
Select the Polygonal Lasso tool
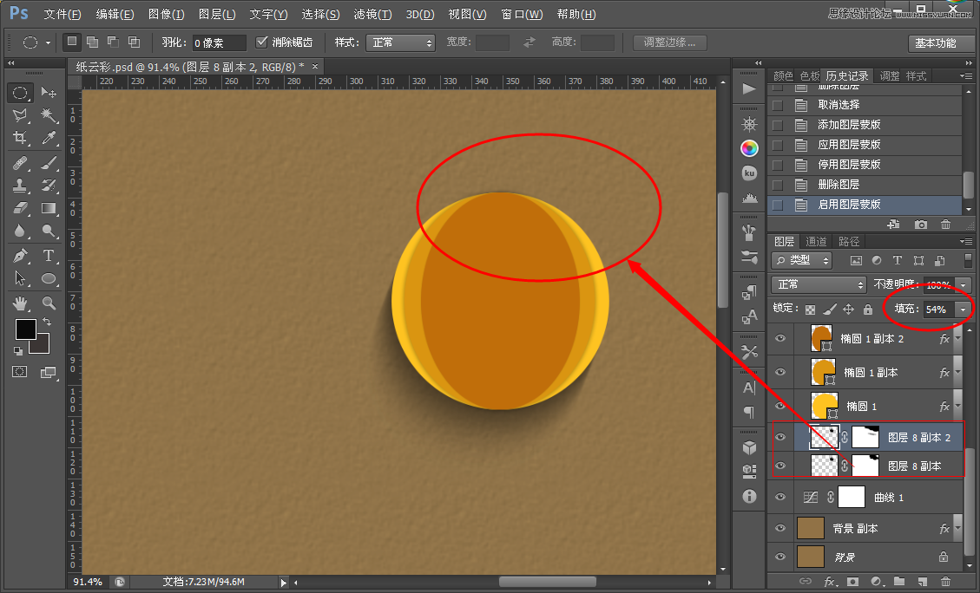point(20,114)
